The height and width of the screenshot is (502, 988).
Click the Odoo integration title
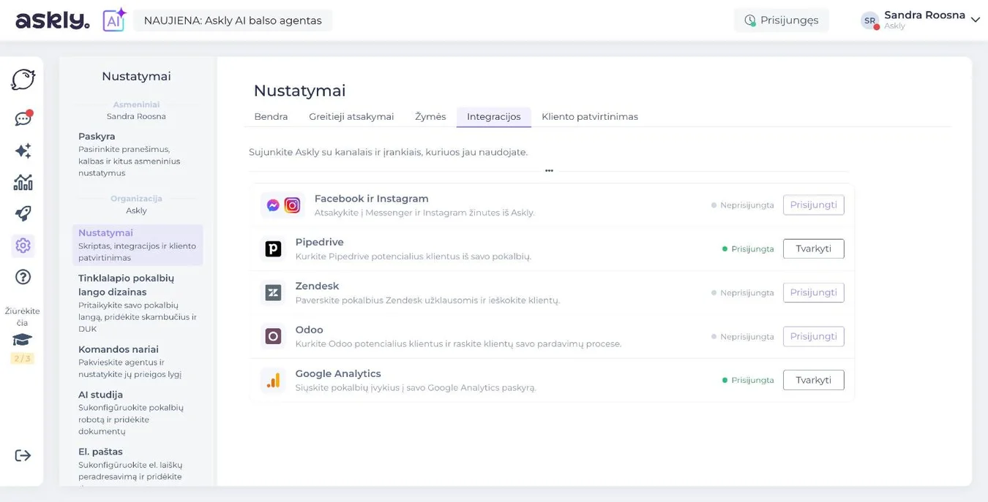309,330
